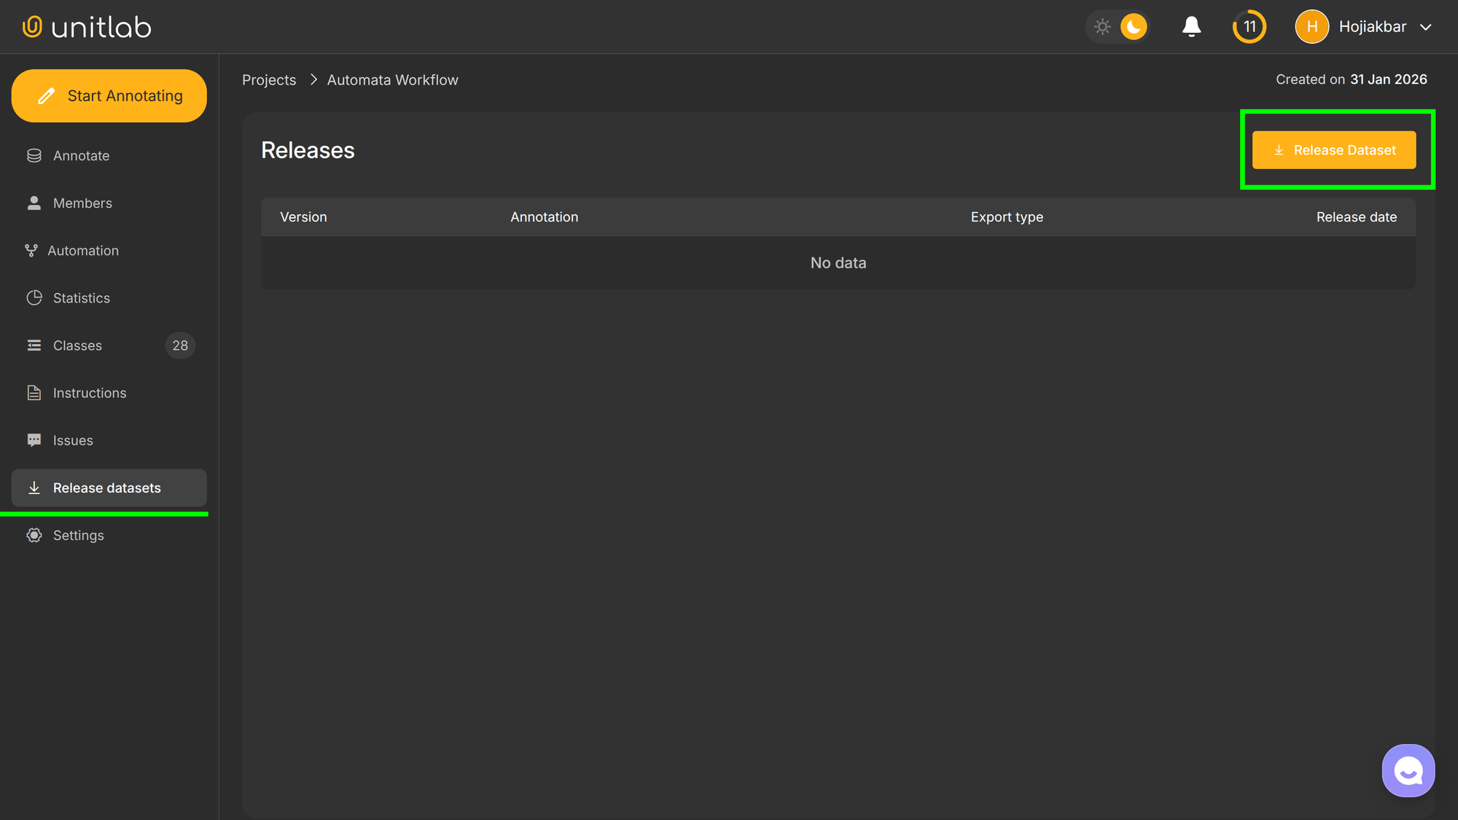Enable light mode via the sun icon
1458x820 pixels.
[1102, 26]
